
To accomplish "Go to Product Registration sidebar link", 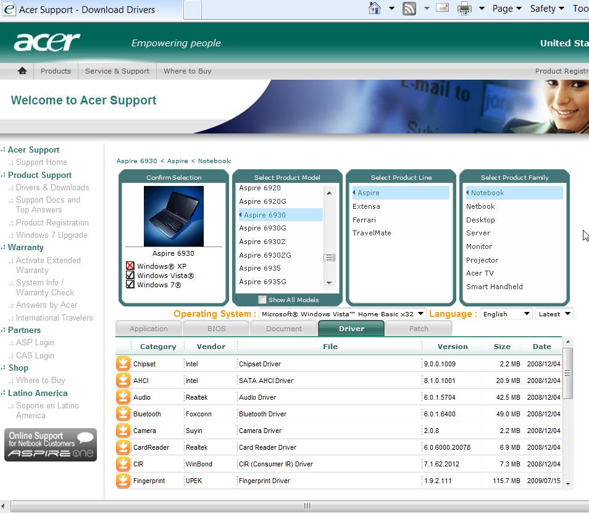I will 52,222.
